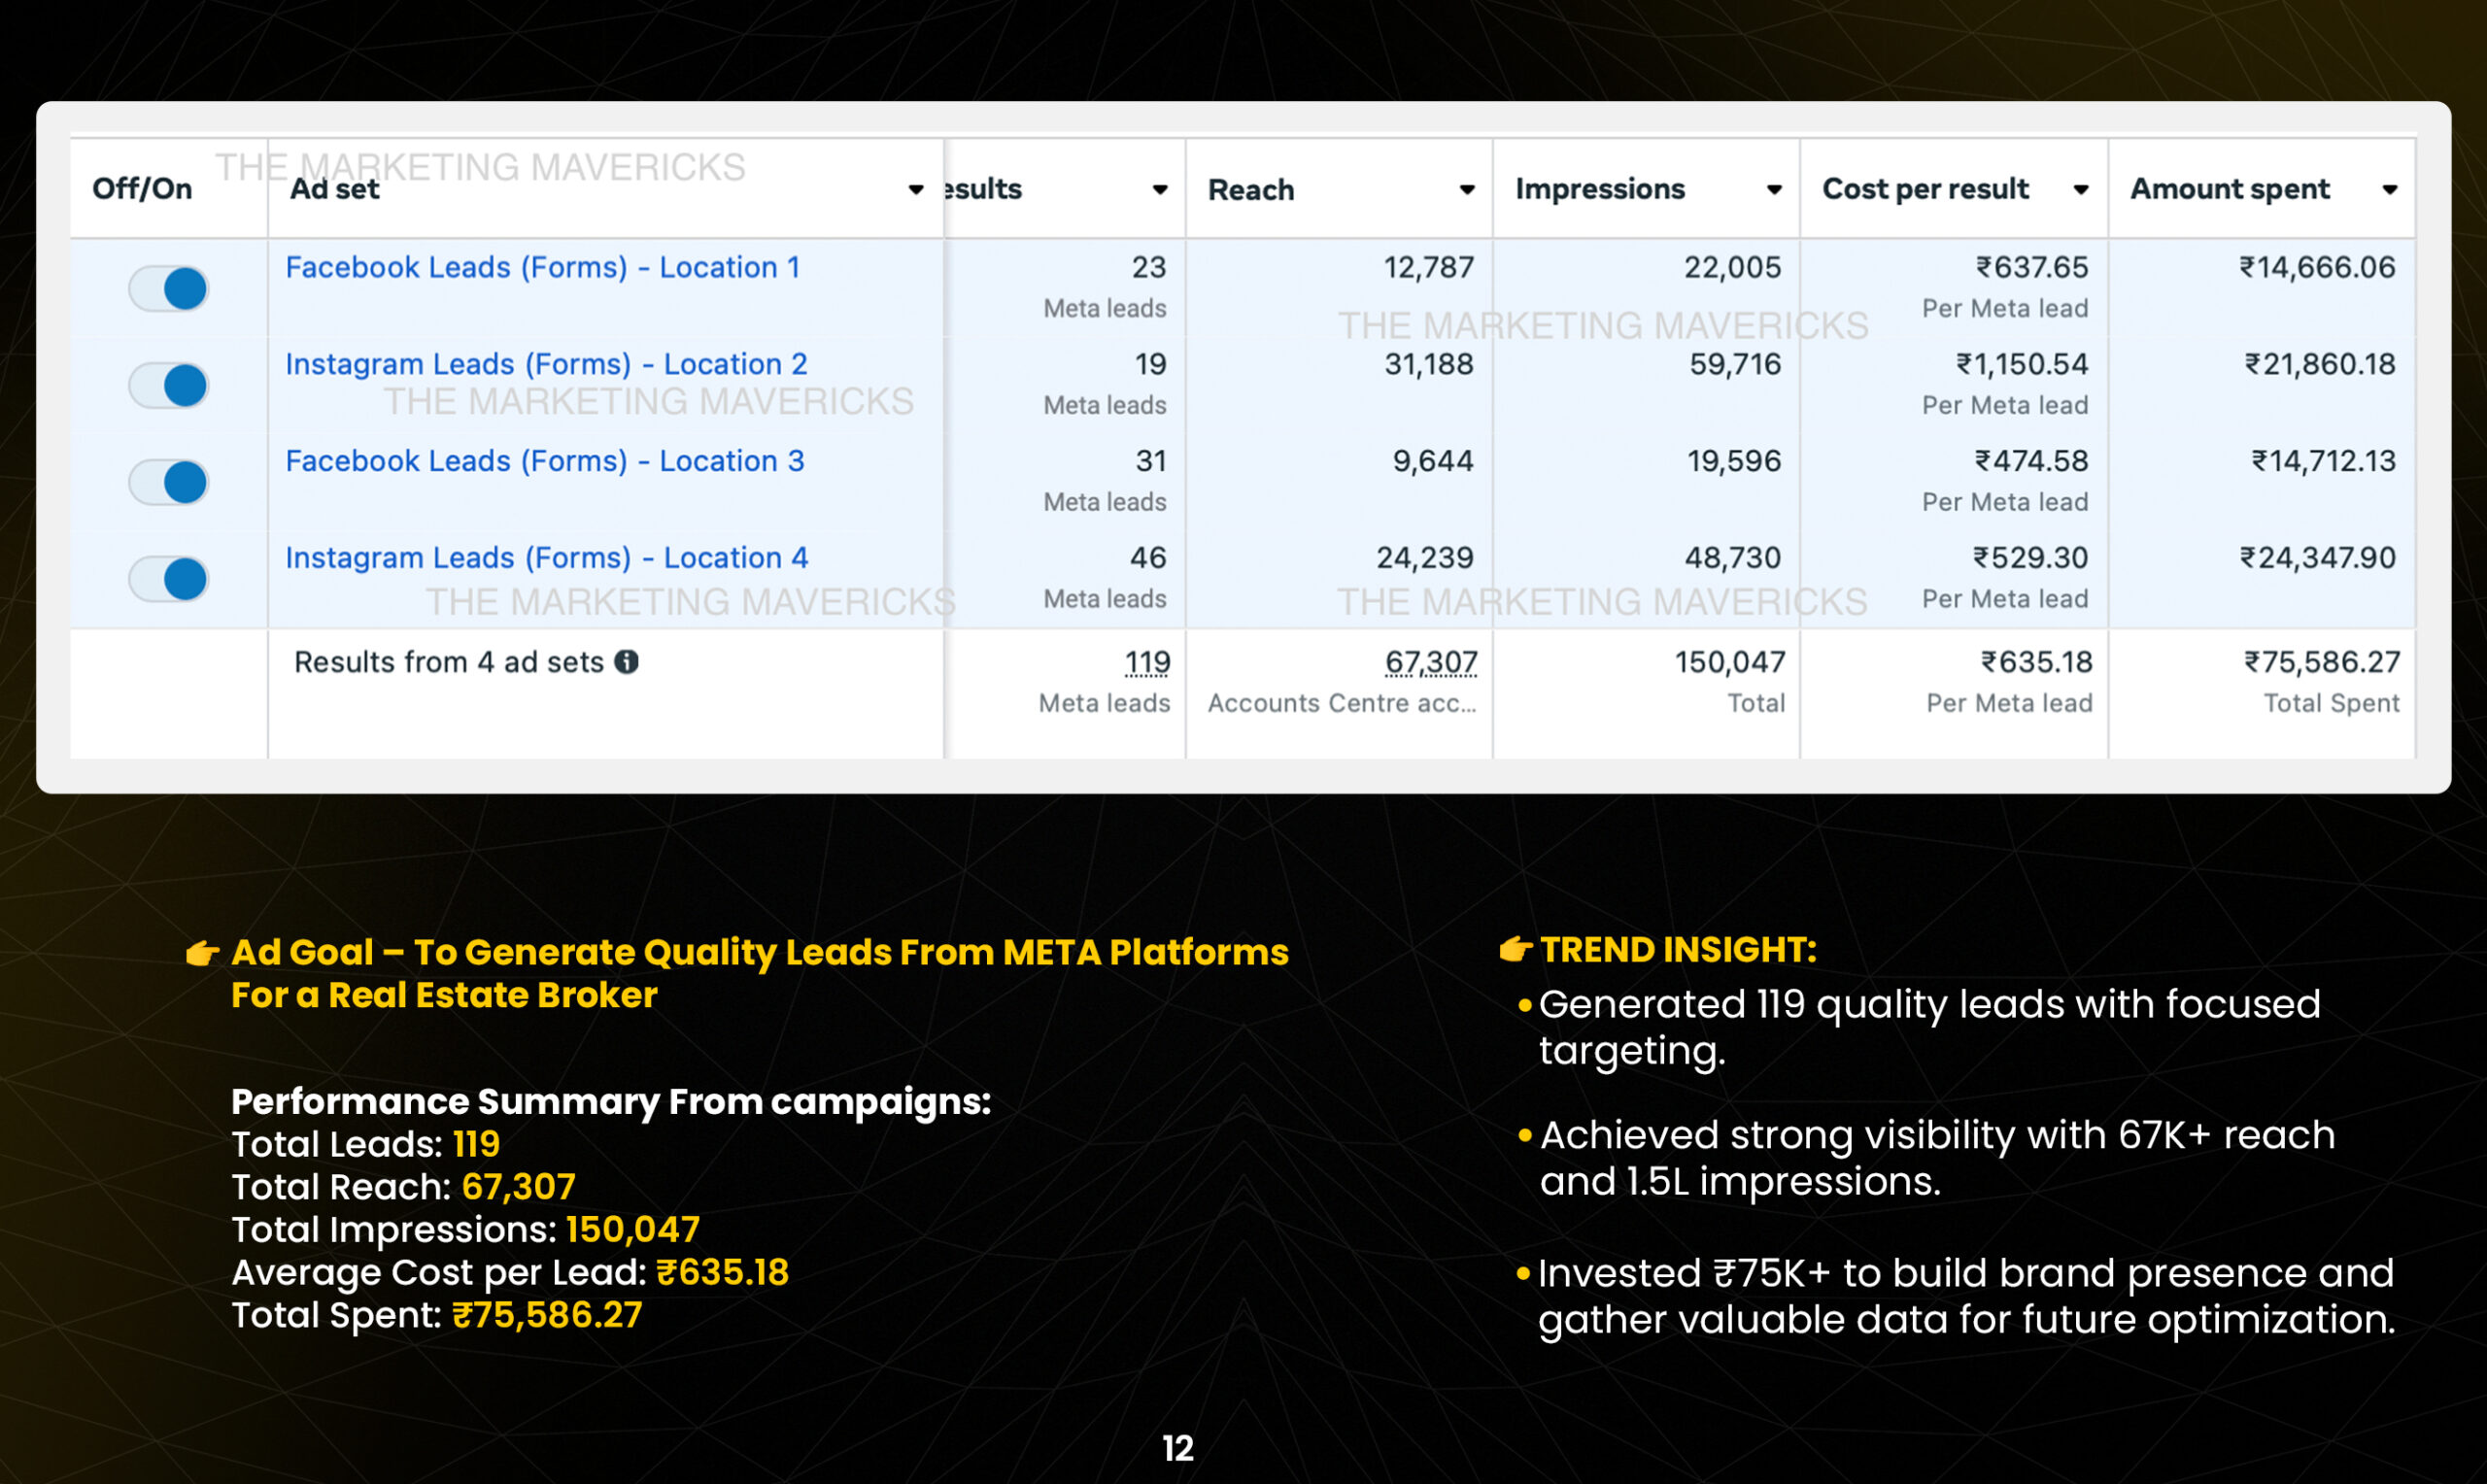Screen dimensions: 2487x1484
Task: Click the Cost per result header label
Action: pos(1925,189)
